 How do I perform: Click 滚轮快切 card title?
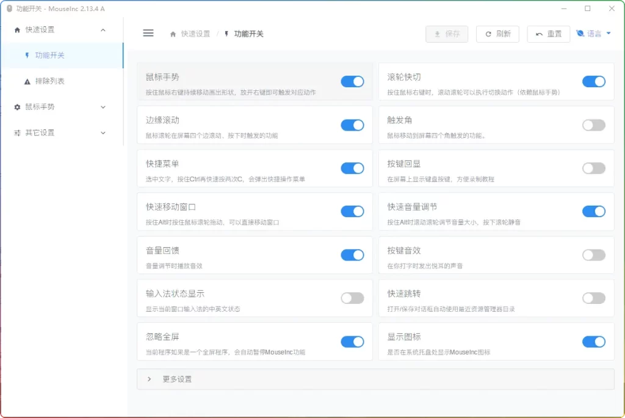tap(404, 77)
